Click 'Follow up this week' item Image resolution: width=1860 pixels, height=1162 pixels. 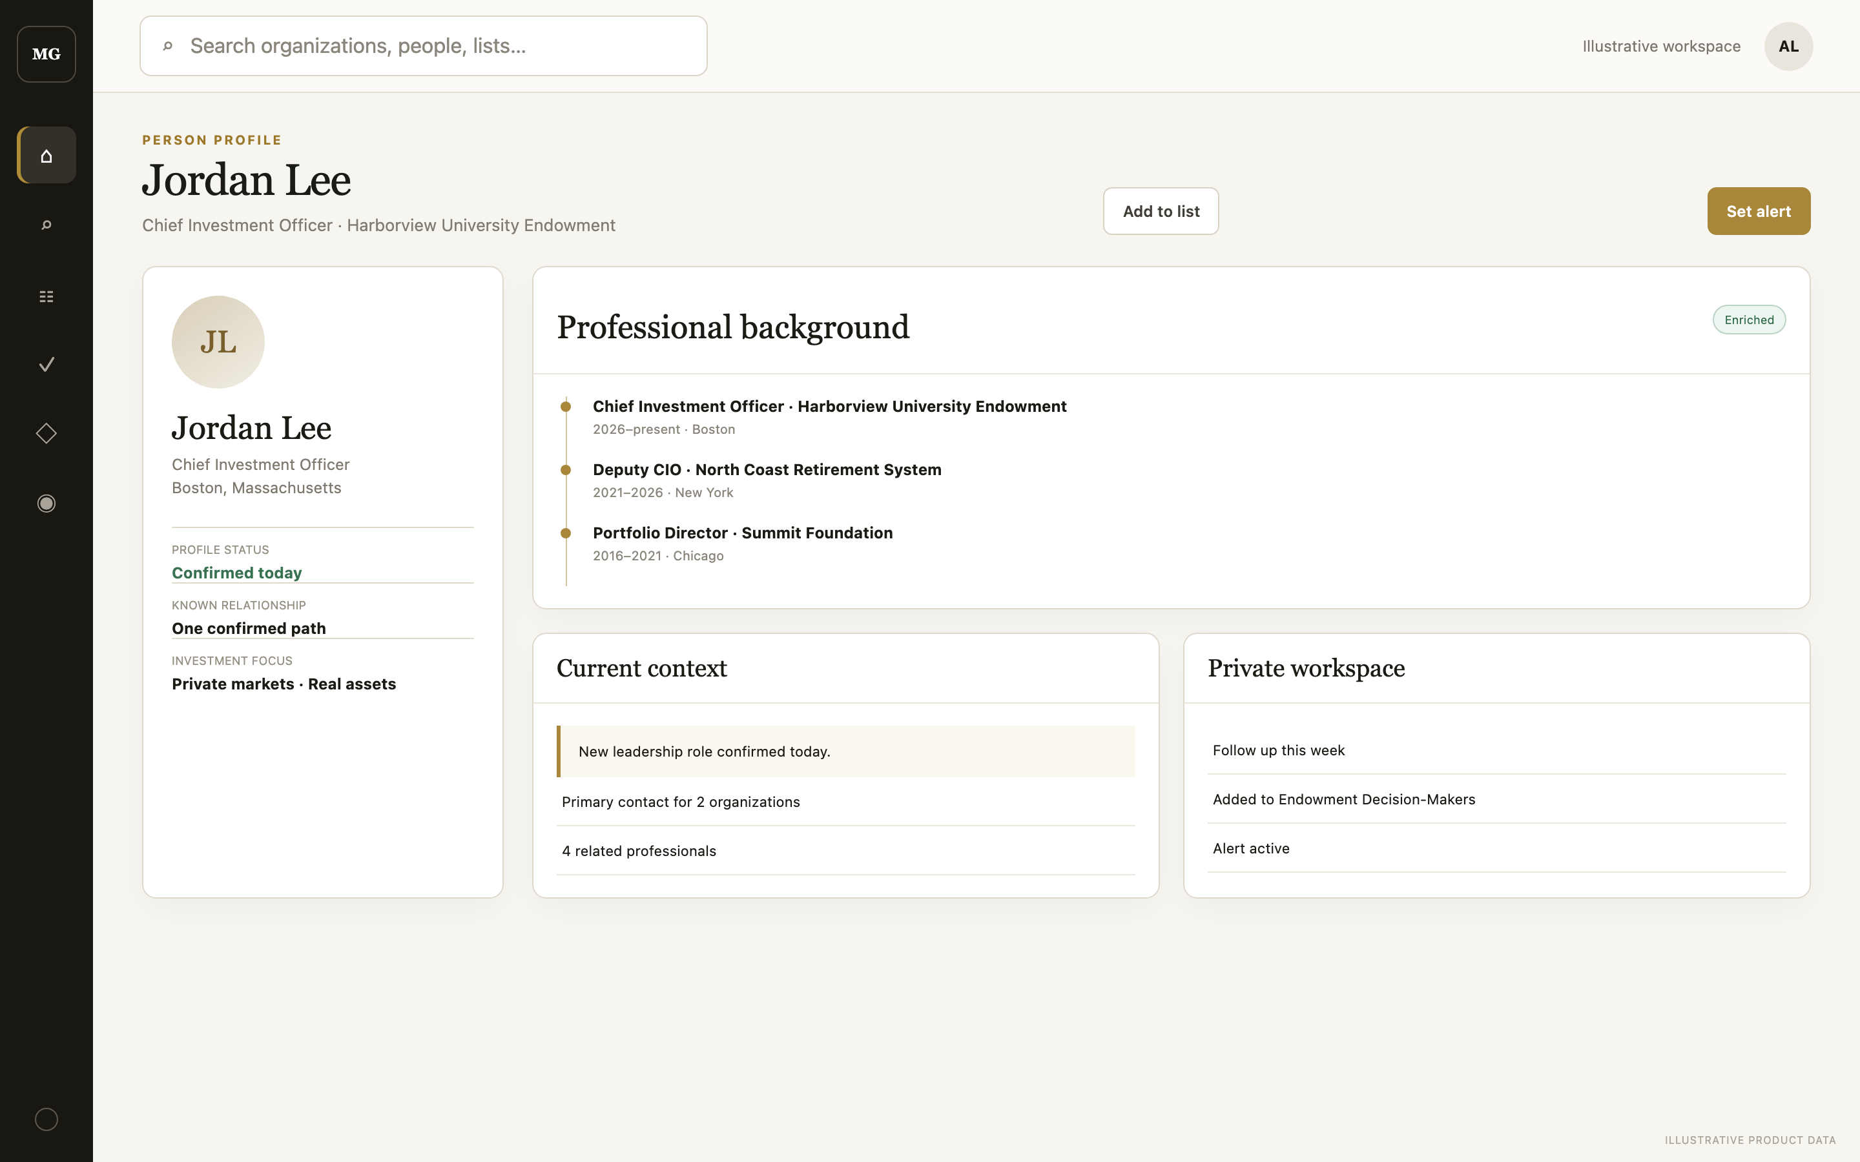1496,750
